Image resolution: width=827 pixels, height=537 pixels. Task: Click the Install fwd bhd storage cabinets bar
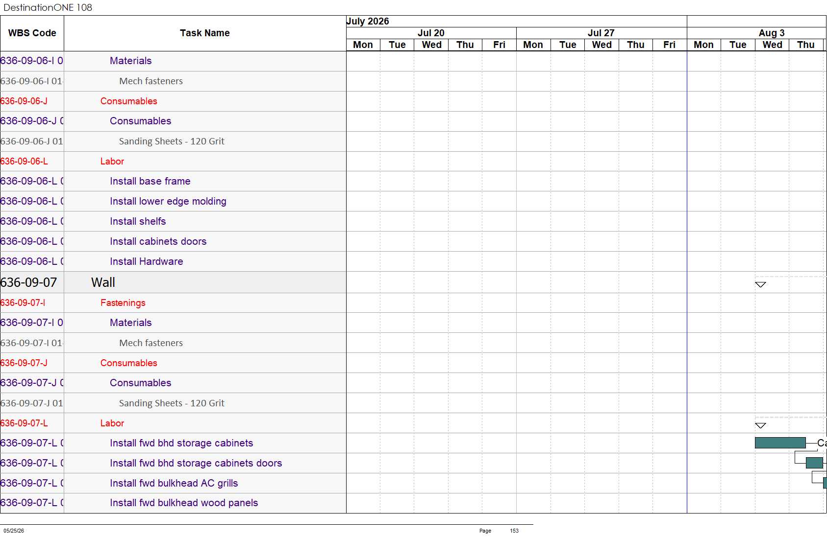pos(780,443)
